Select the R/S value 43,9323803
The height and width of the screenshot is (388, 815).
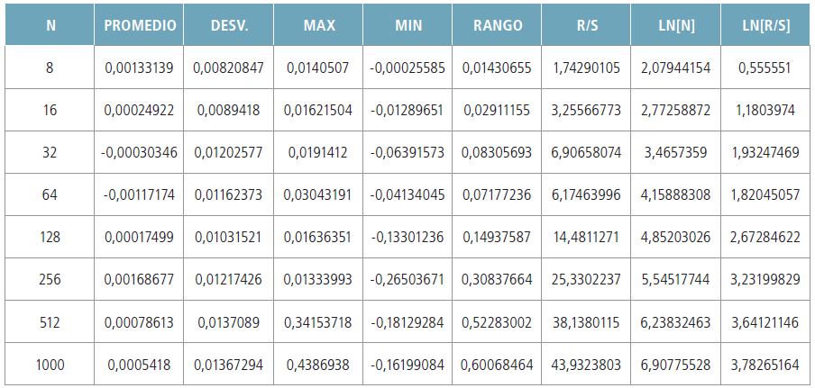click(x=587, y=365)
